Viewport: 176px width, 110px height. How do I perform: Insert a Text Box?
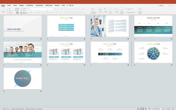111,10
